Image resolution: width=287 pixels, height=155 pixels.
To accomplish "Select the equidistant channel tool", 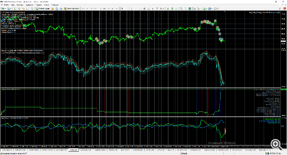I will tap(144, 8).
